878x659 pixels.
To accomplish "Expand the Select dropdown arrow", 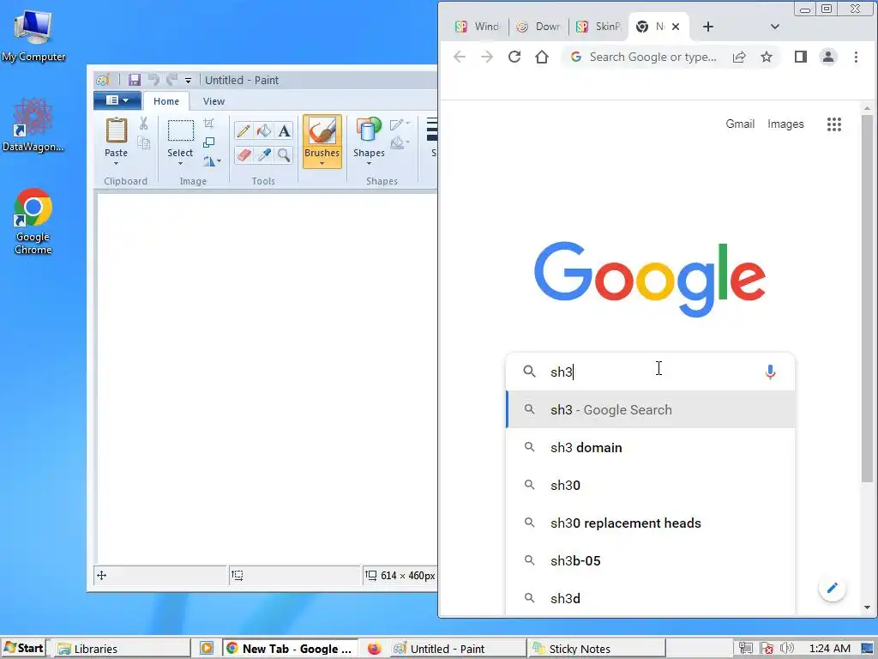I will point(180,164).
